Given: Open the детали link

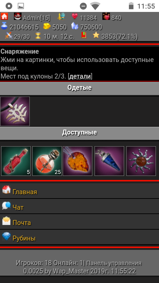Looking at the screenshot, I should coord(80,76).
